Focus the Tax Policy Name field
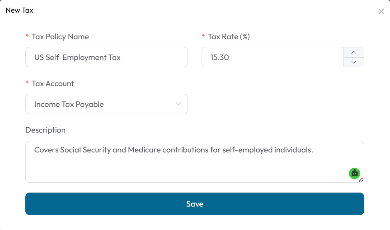Screen dimensions: 390x230 click(107, 57)
